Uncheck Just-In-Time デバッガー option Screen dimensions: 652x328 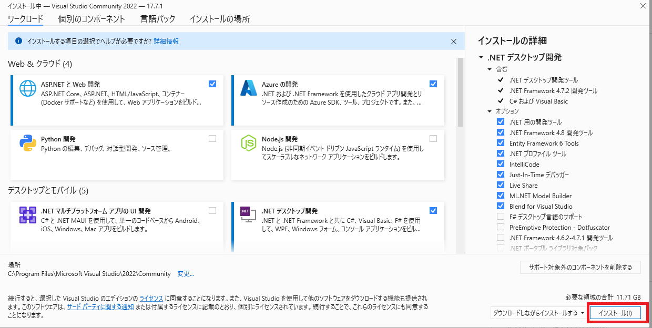coord(501,175)
